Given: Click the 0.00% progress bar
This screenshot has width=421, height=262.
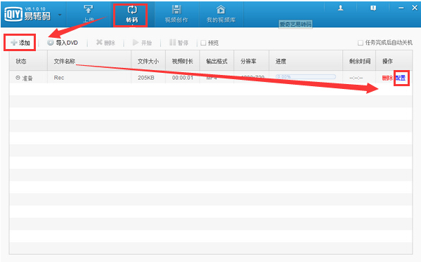Looking at the screenshot, I should (x=306, y=77).
